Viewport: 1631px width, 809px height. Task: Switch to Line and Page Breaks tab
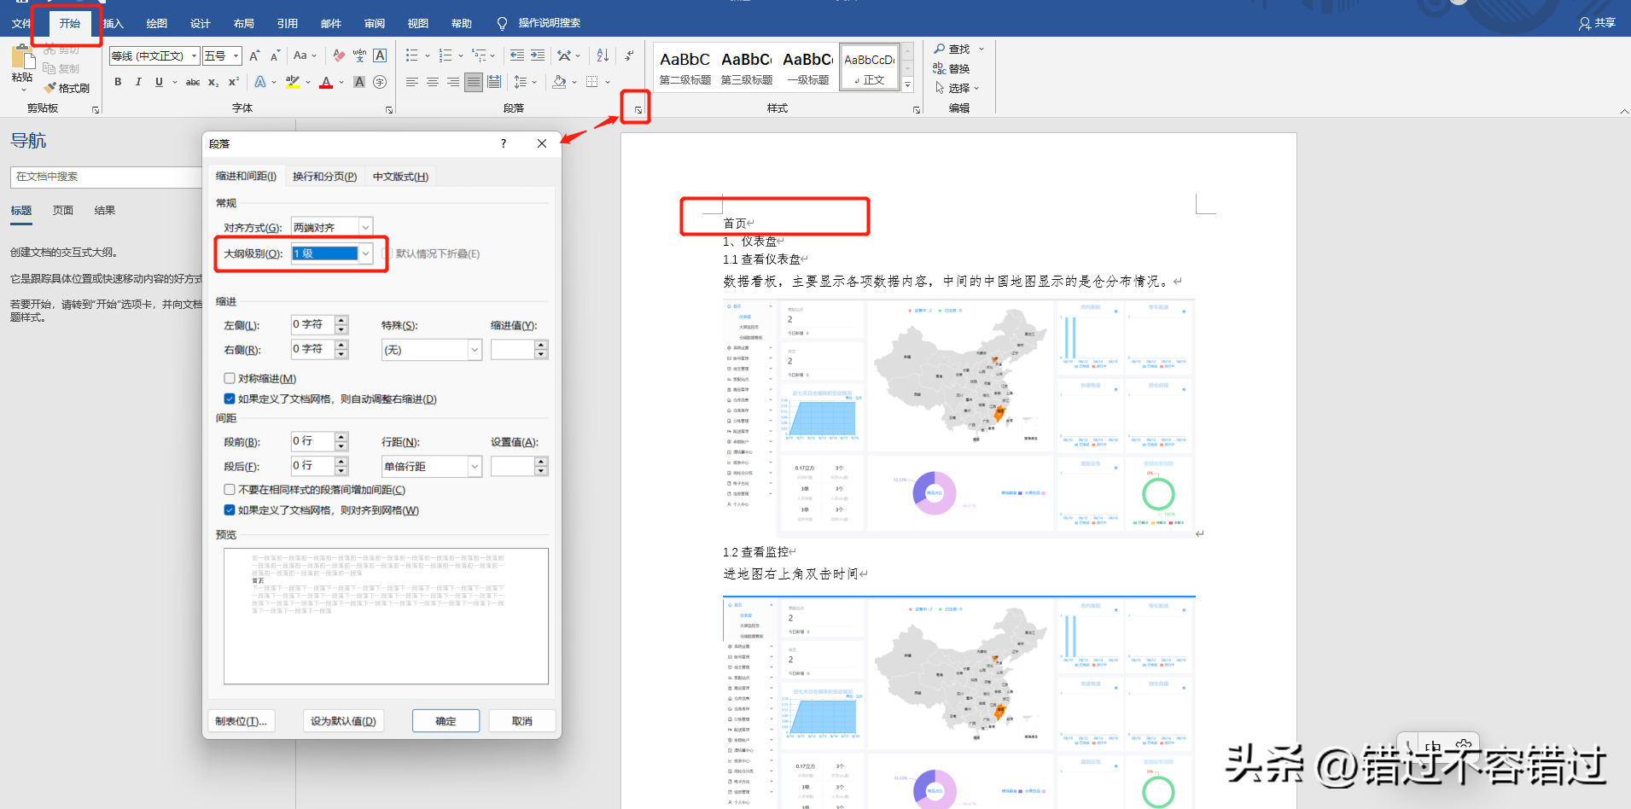coord(325,176)
